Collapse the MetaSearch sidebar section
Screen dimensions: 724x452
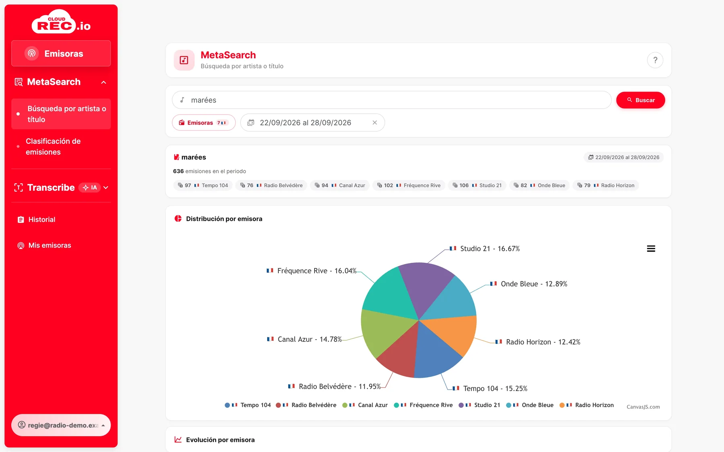[104, 82]
